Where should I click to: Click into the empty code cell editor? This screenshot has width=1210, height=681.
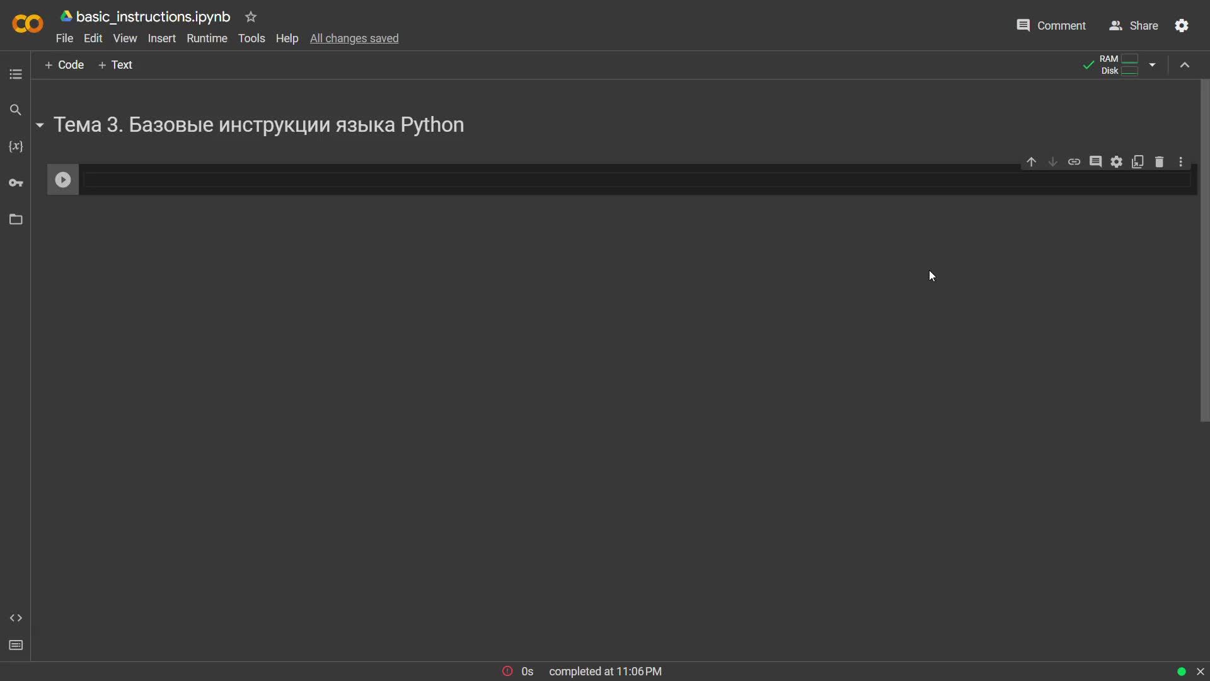click(x=637, y=180)
